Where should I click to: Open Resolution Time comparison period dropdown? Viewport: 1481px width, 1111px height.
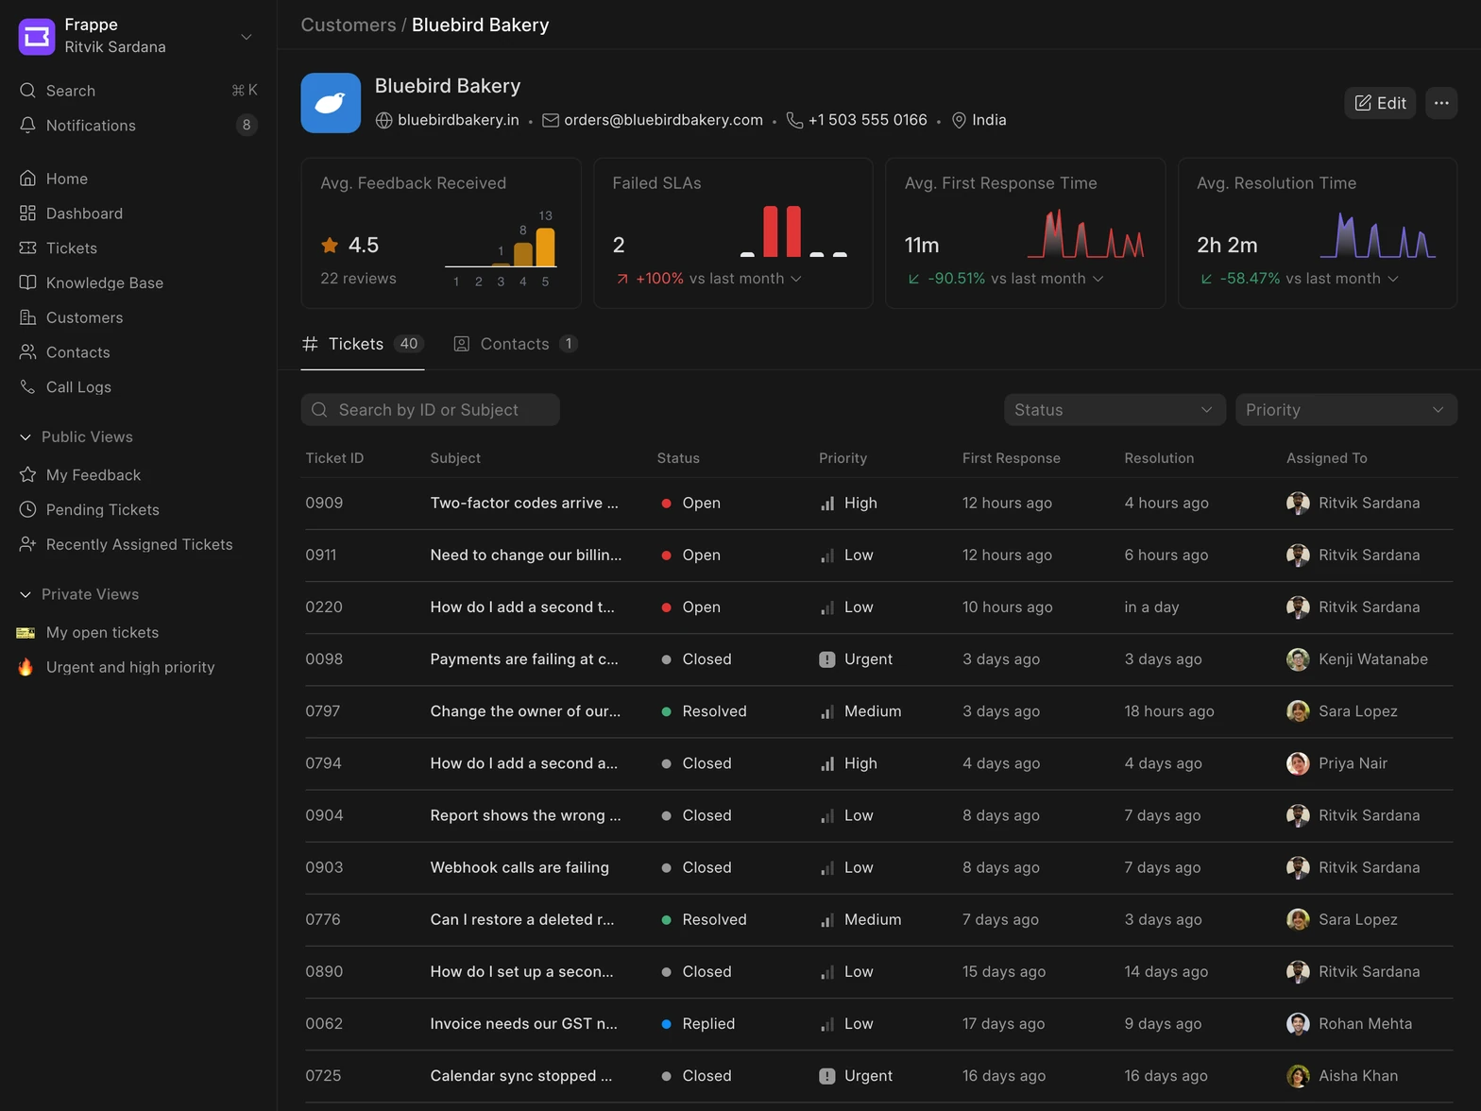click(x=1392, y=279)
